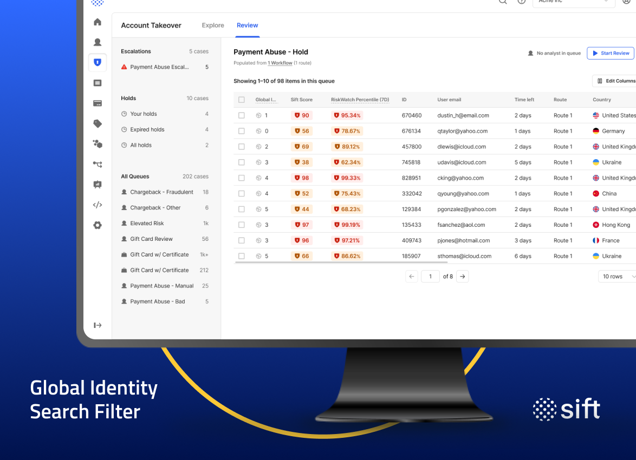
Task: Sort by Sift Score column header
Action: click(301, 100)
